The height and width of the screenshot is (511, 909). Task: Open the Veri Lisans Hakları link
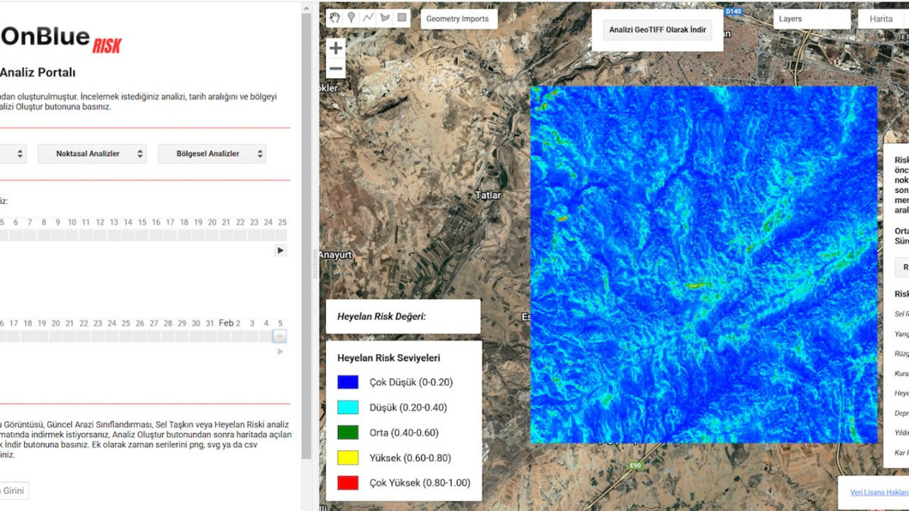pyautogui.click(x=879, y=492)
